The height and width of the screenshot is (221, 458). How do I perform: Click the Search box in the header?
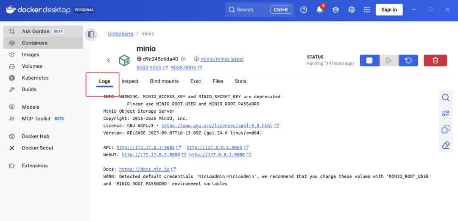260,10
